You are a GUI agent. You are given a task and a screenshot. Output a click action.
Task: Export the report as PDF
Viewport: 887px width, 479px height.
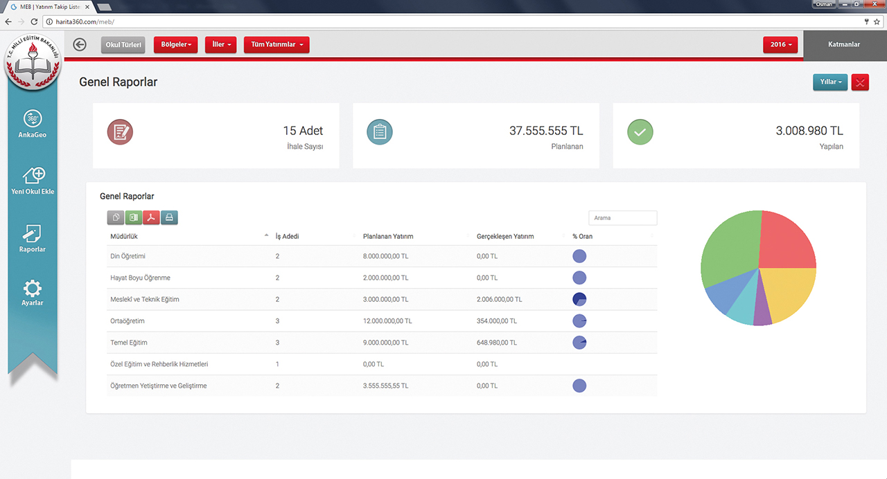[152, 218]
